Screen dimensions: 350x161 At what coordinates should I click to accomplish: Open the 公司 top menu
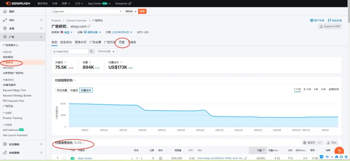tap(79, 3)
